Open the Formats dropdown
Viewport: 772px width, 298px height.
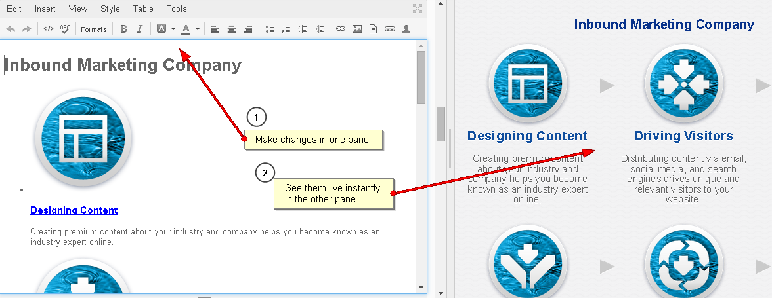coord(93,29)
